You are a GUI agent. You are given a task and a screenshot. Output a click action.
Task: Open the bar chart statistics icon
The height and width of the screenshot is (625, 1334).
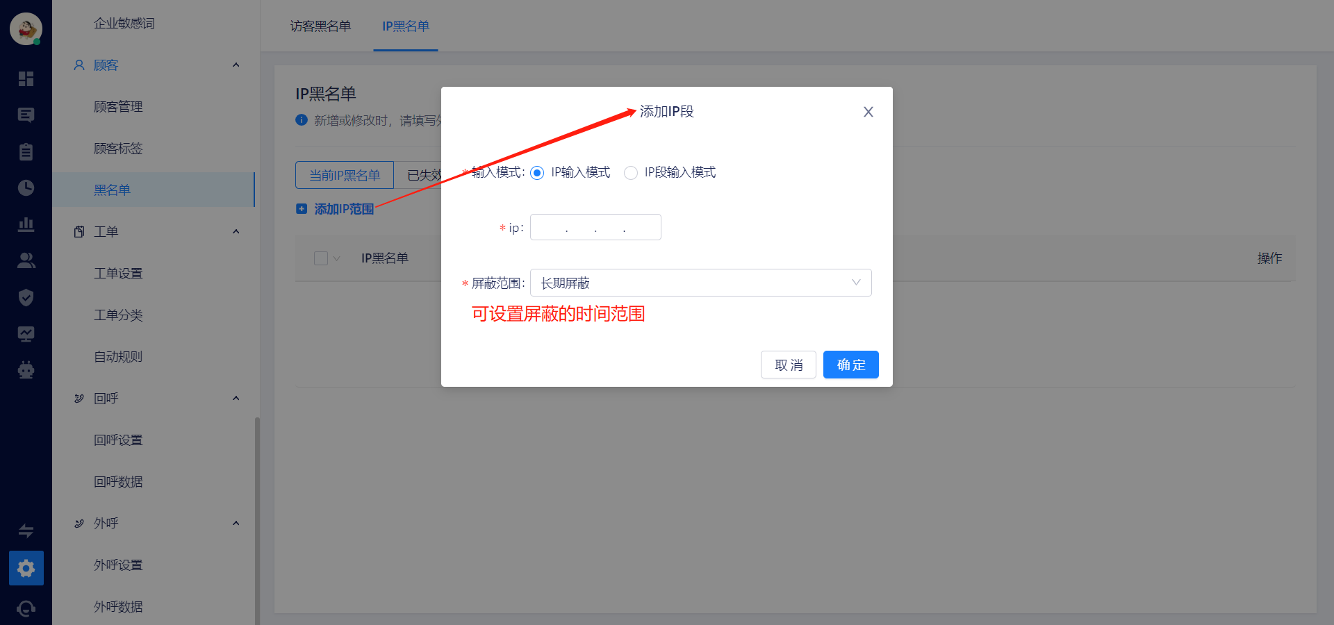coord(26,224)
